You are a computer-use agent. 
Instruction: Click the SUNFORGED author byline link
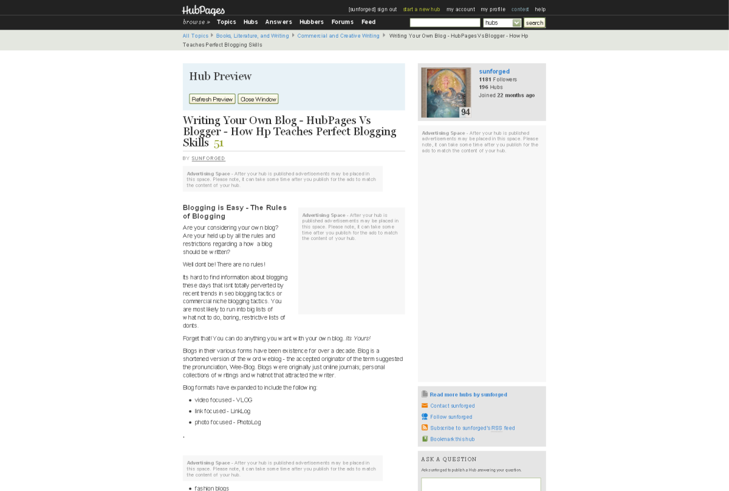(208, 159)
